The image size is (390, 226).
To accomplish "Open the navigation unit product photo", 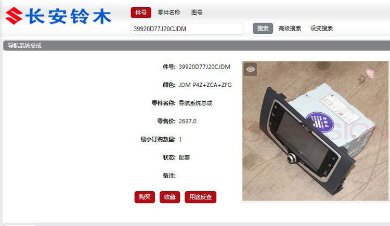I will [316, 131].
